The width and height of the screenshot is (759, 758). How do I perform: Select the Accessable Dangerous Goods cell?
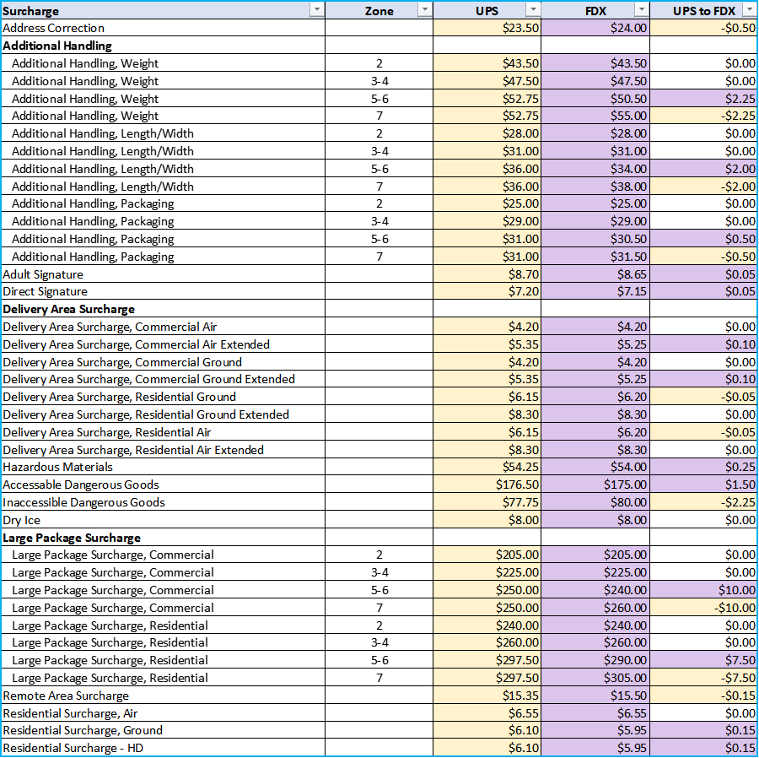[x=163, y=485]
